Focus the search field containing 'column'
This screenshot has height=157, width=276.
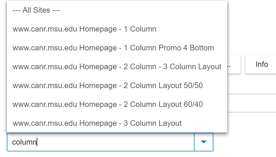click(x=100, y=142)
